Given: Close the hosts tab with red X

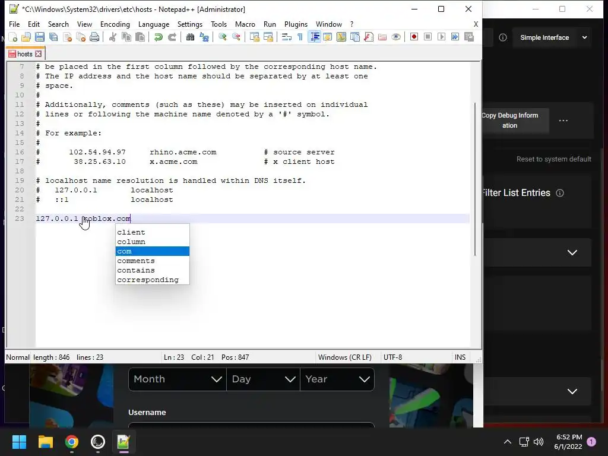Looking at the screenshot, I should [39, 54].
